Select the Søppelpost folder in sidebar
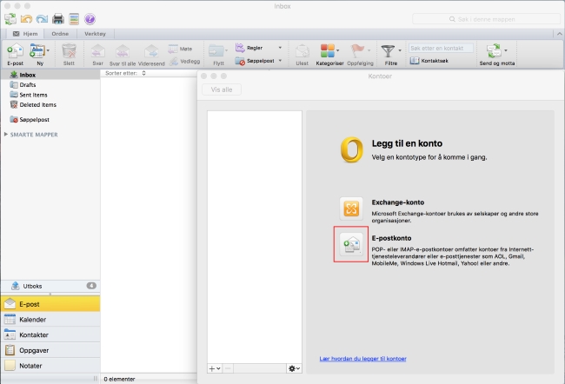The height and width of the screenshot is (384, 565). click(x=50, y=120)
